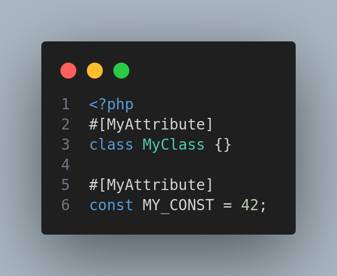Click the number 42 value
The image size is (337, 276).
pyautogui.click(x=250, y=205)
